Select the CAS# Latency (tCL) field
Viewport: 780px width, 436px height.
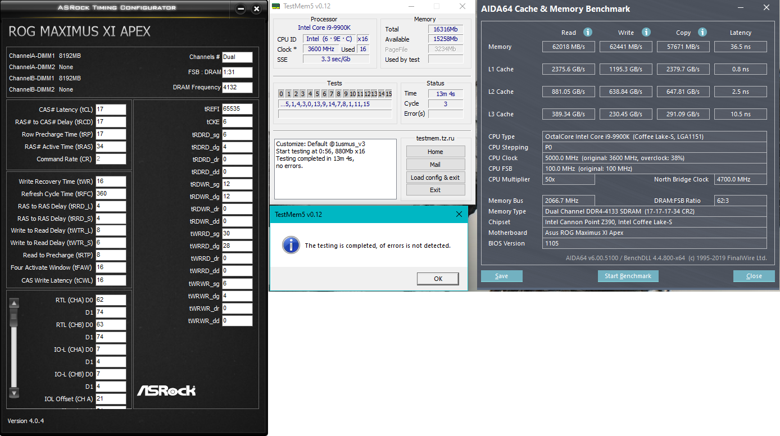(111, 109)
